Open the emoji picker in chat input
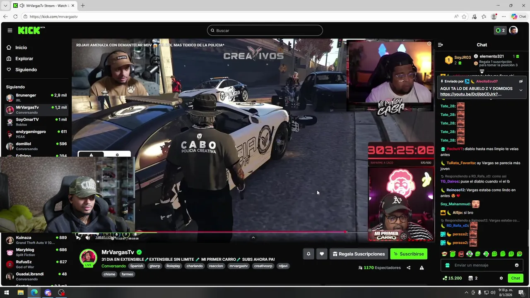The image size is (530, 298). click(517, 265)
